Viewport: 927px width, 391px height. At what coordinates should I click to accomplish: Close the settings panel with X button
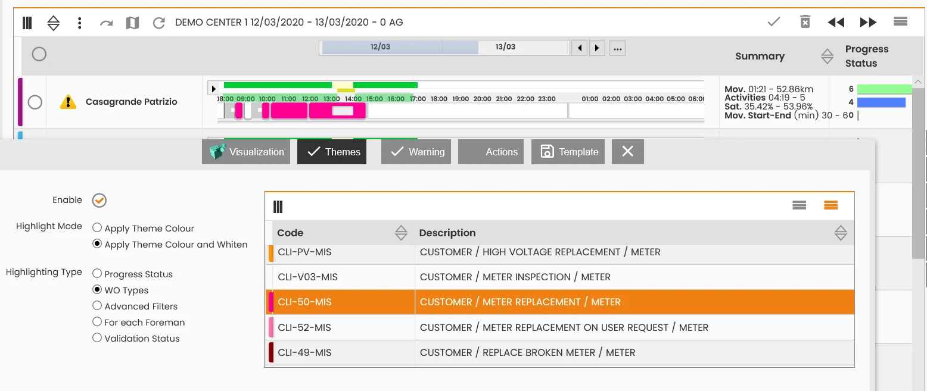pyautogui.click(x=628, y=152)
